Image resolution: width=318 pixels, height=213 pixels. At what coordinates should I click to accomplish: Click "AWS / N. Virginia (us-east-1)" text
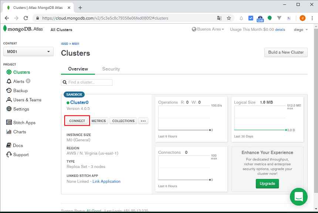click(92, 153)
